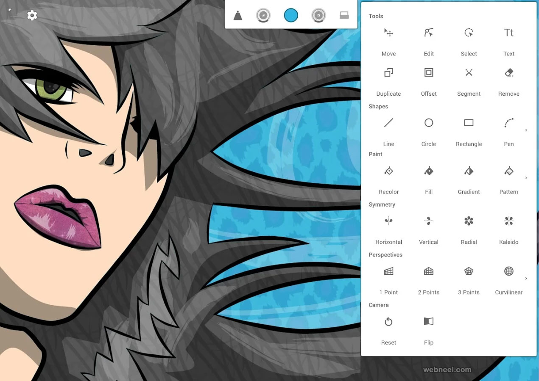Switch to 2 Points perspective
The image size is (539, 381).
click(428, 271)
